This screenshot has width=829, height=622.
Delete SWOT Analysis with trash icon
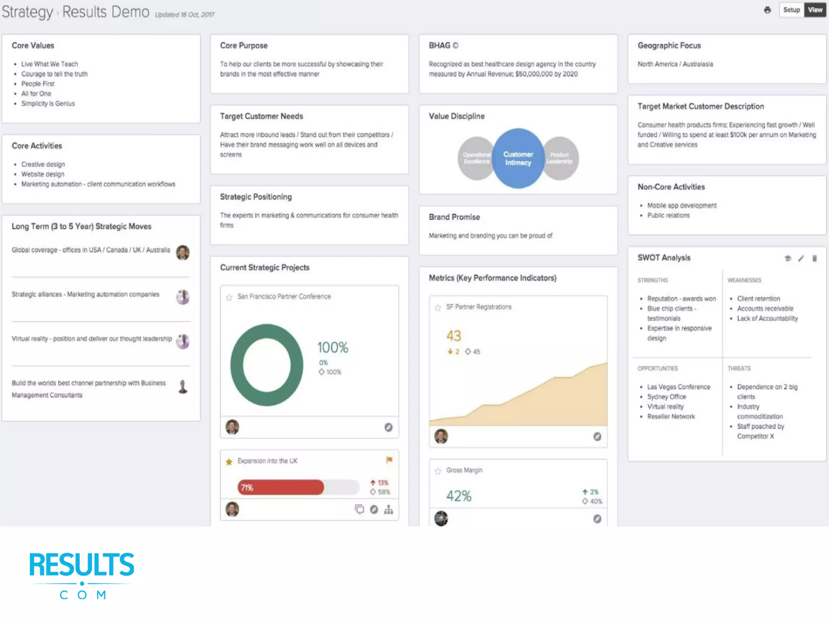point(814,258)
